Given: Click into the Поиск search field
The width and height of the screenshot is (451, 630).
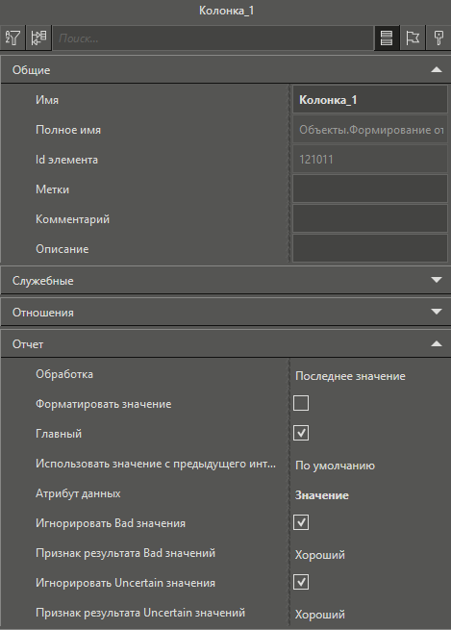Looking at the screenshot, I should (x=213, y=38).
